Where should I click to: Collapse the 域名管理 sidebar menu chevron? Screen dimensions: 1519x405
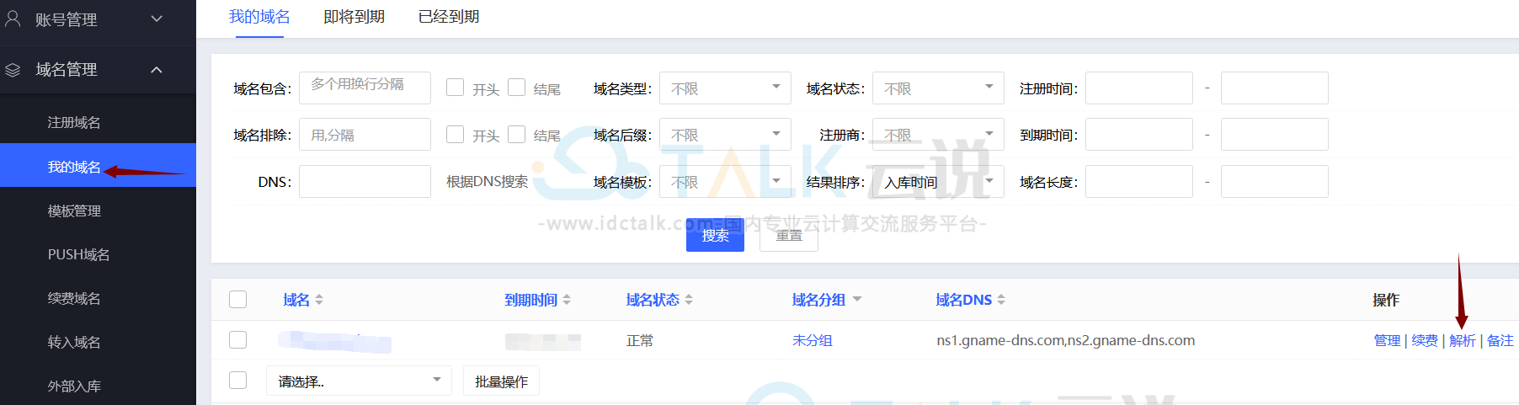(157, 70)
